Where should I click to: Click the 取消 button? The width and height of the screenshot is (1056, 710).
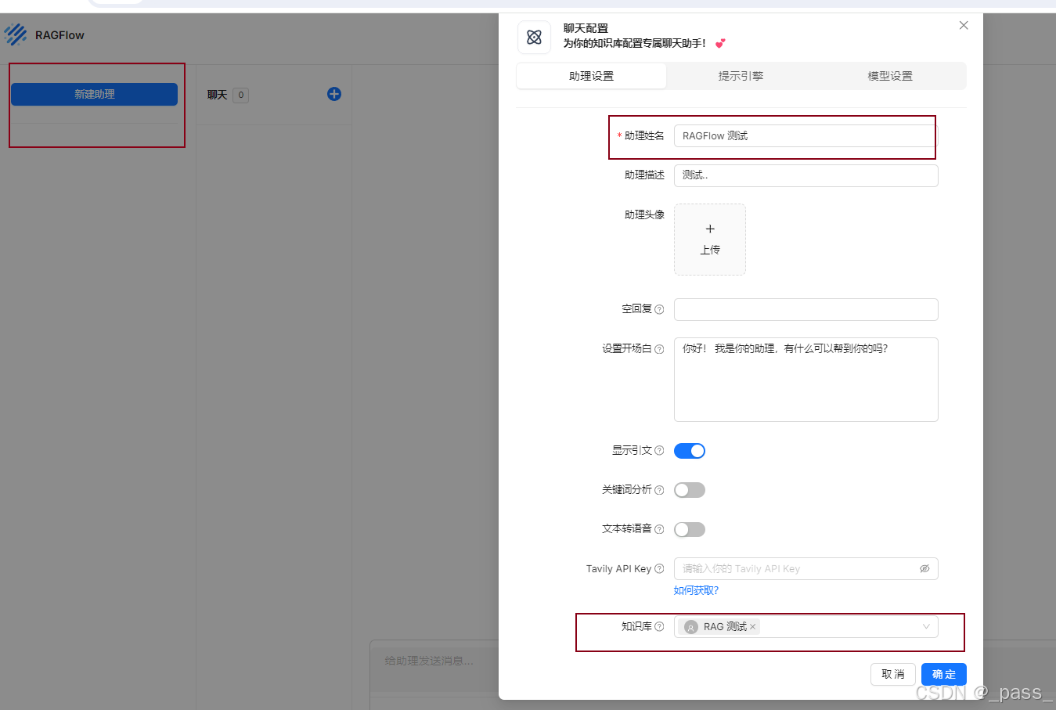(x=893, y=674)
